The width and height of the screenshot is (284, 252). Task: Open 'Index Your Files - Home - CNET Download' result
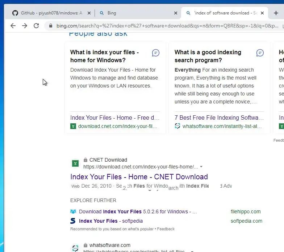coord(139,177)
